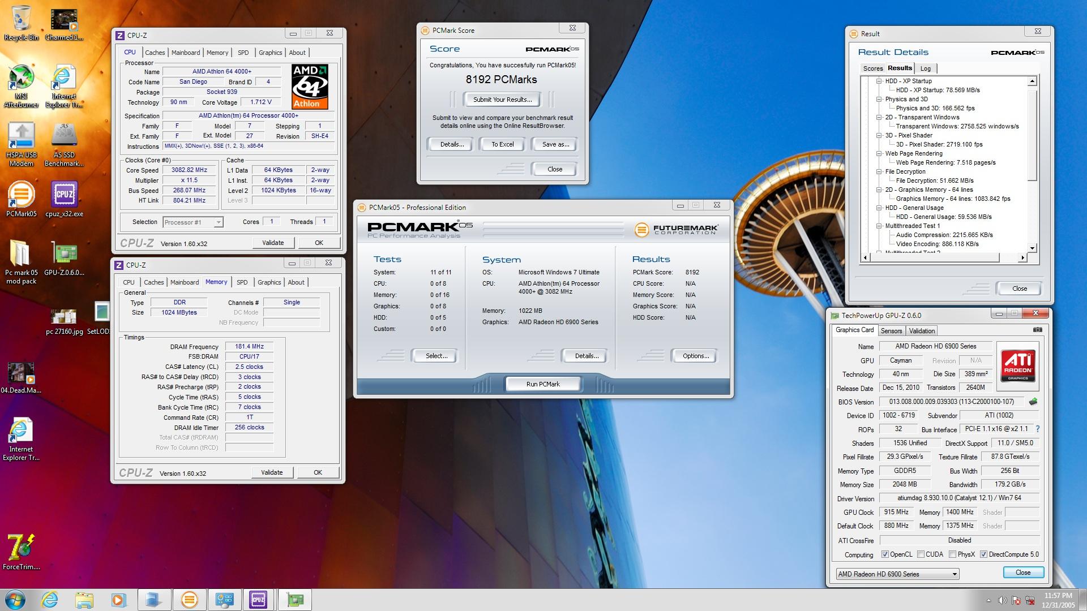
Task: Open the MSI Afterburner desktop shortcut
Action: point(21,86)
